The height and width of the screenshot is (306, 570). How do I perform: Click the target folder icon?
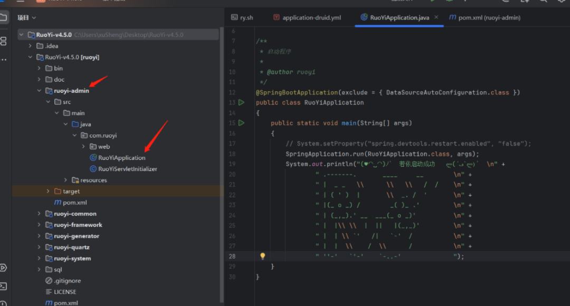tap(58, 191)
